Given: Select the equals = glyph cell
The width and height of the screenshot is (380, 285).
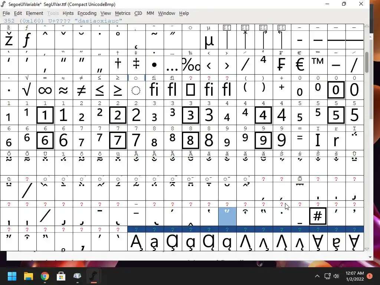Looking at the screenshot, I should coord(300,141).
